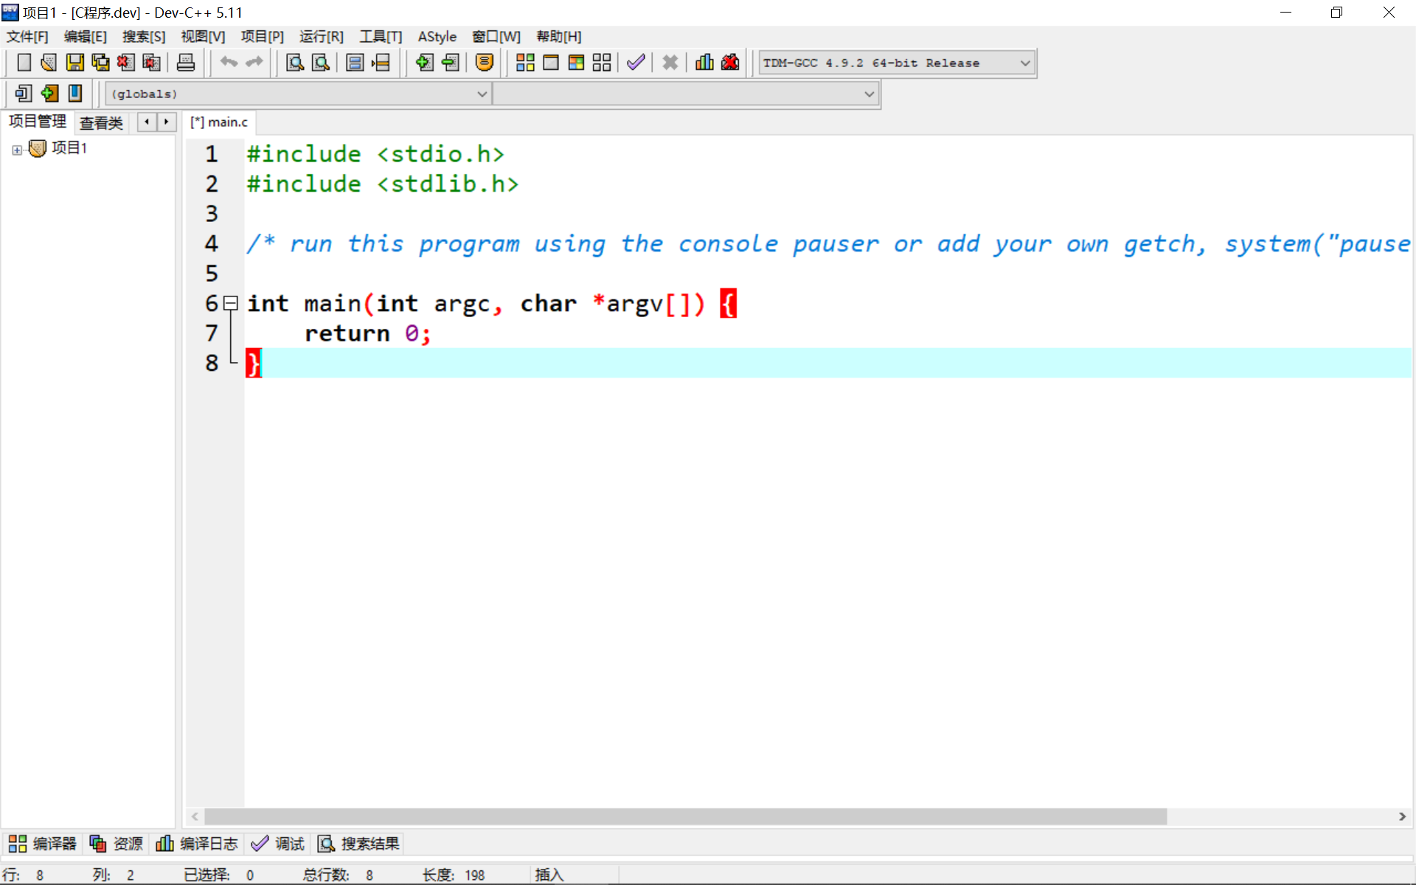Open the 运行[R] menu
1416x885 pixels.
click(x=322, y=36)
